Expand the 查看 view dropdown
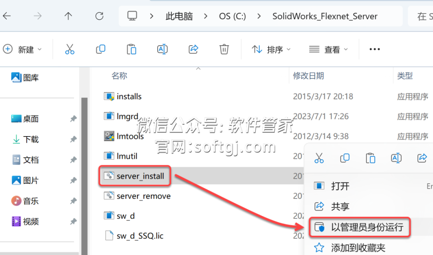This screenshot has width=433, height=255. tap(328, 50)
